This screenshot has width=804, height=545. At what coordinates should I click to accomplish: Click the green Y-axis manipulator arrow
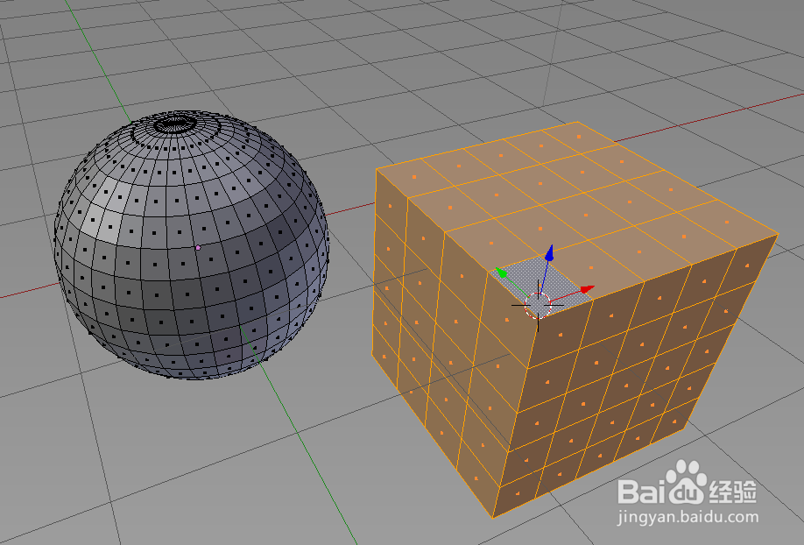pyautogui.click(x=502, y=272)
